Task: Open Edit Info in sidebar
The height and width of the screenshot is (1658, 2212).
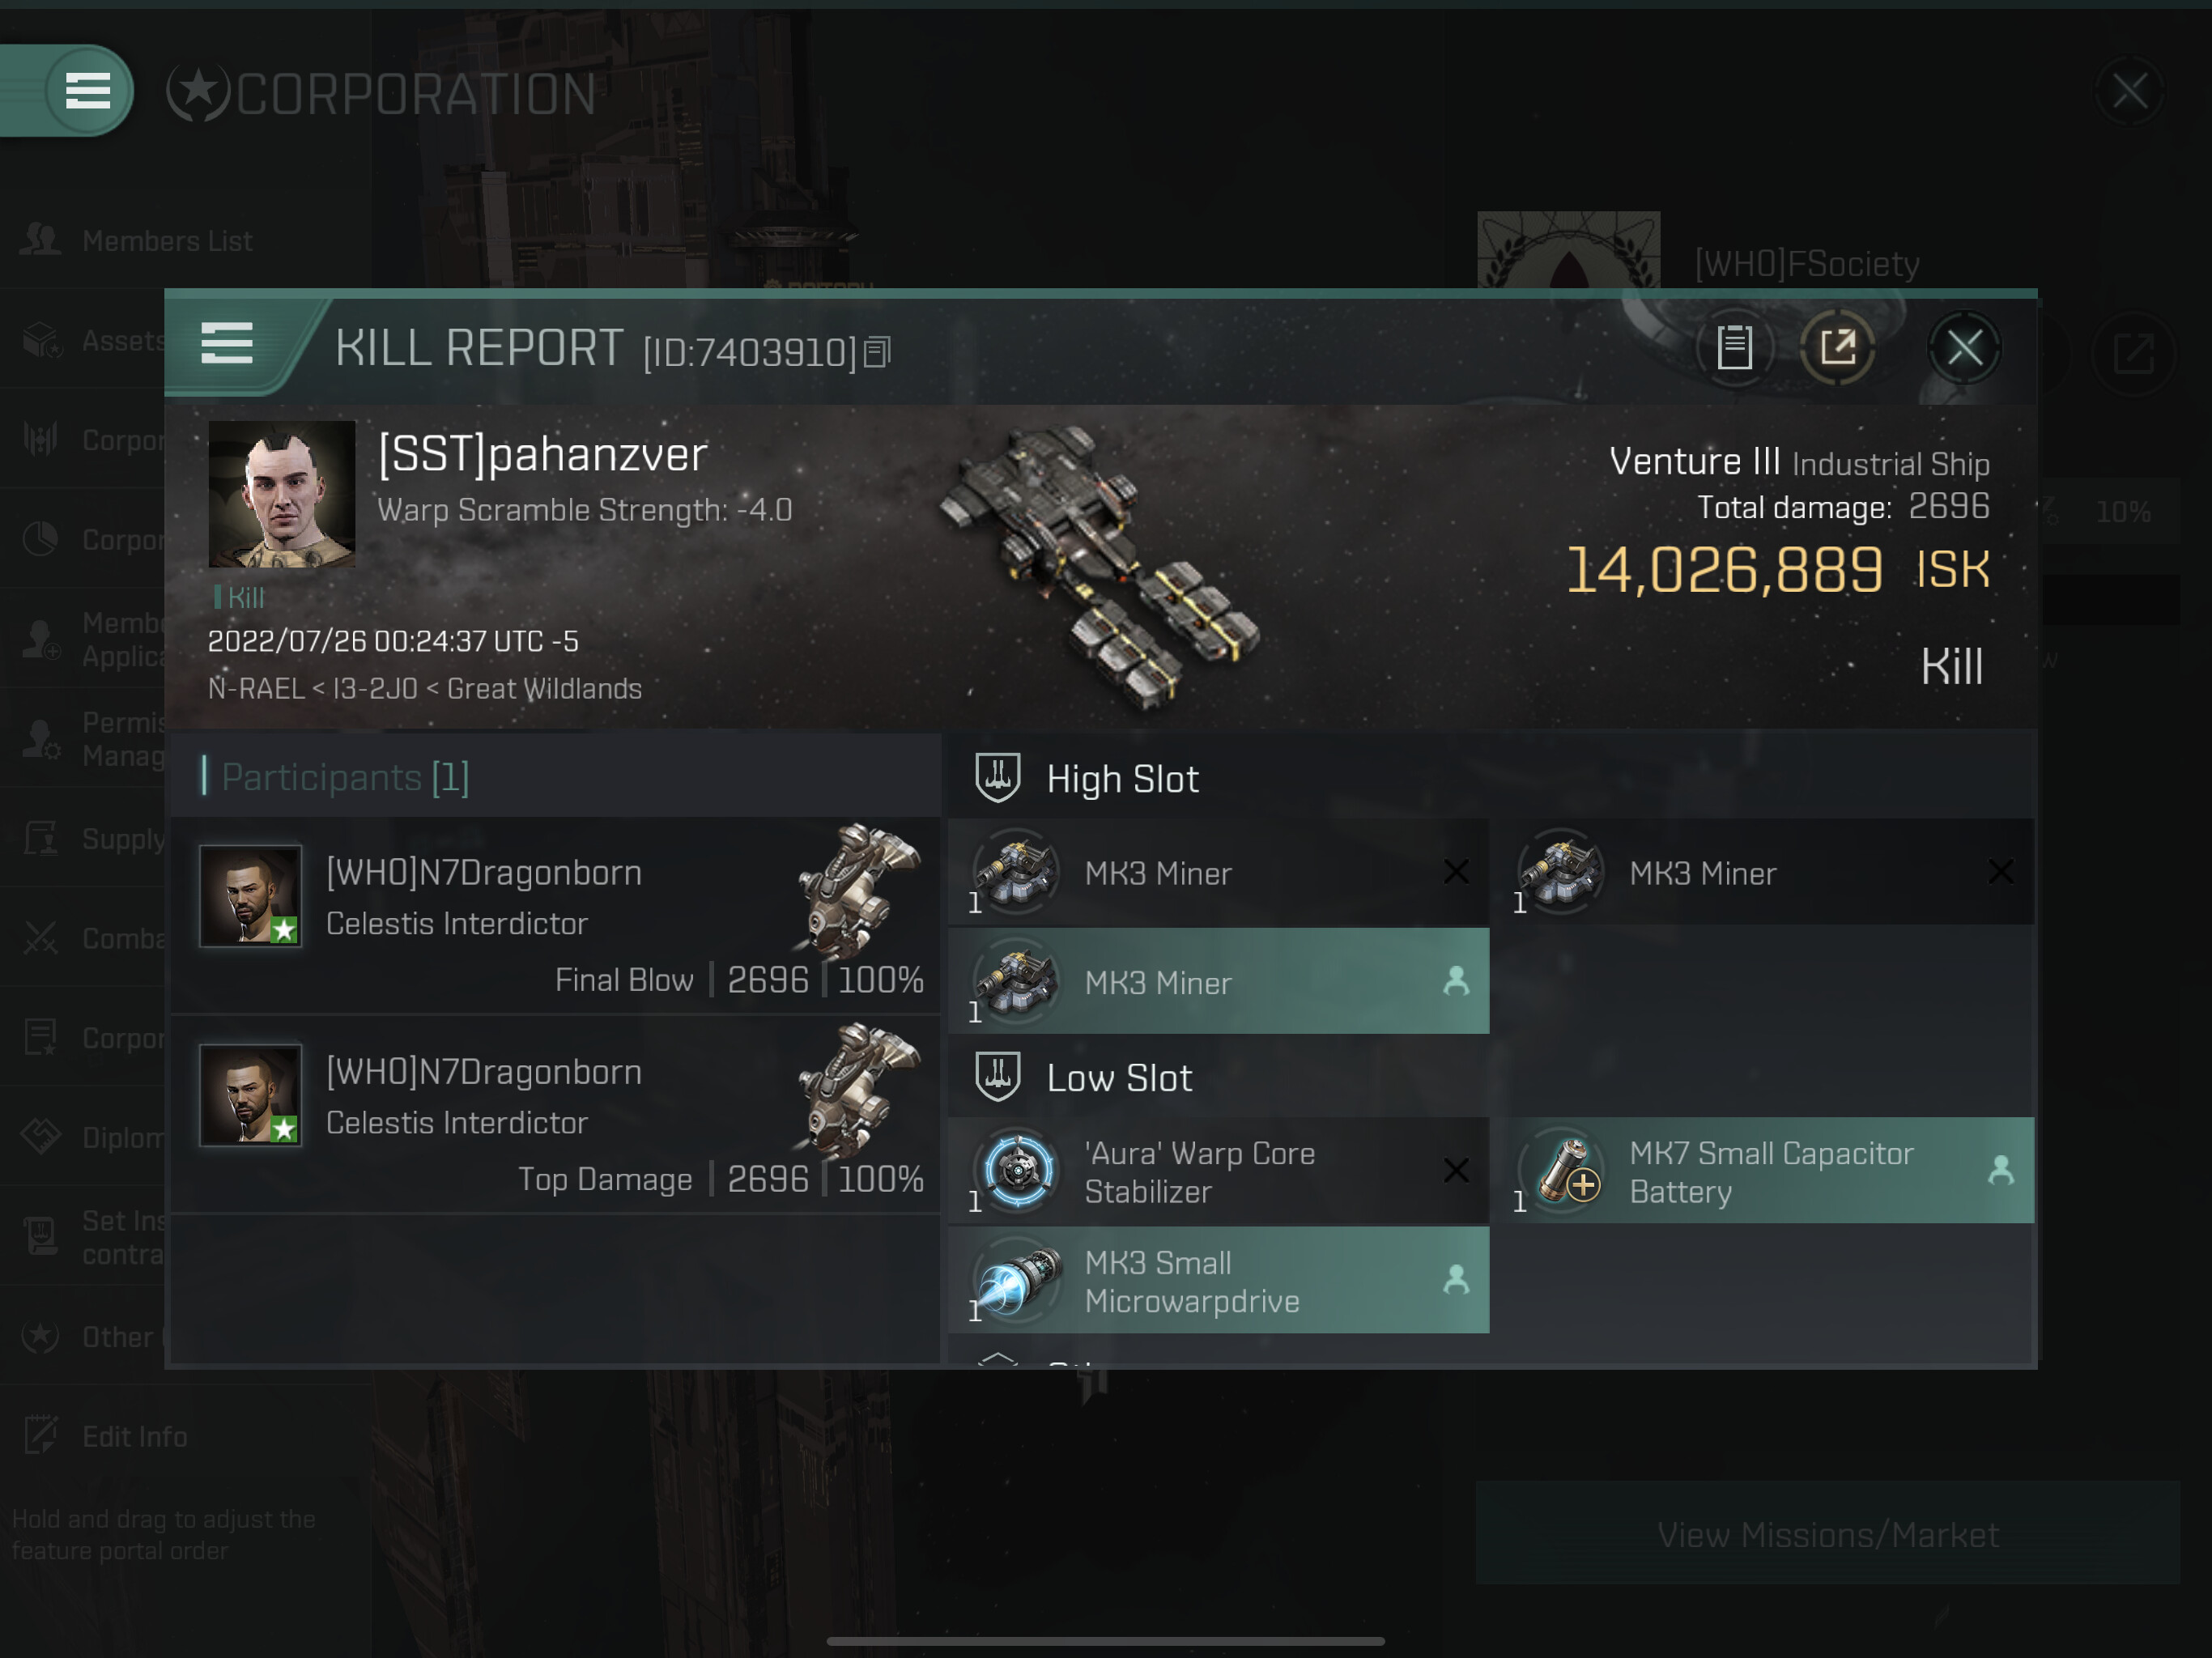Action: tap(134, 1437)
